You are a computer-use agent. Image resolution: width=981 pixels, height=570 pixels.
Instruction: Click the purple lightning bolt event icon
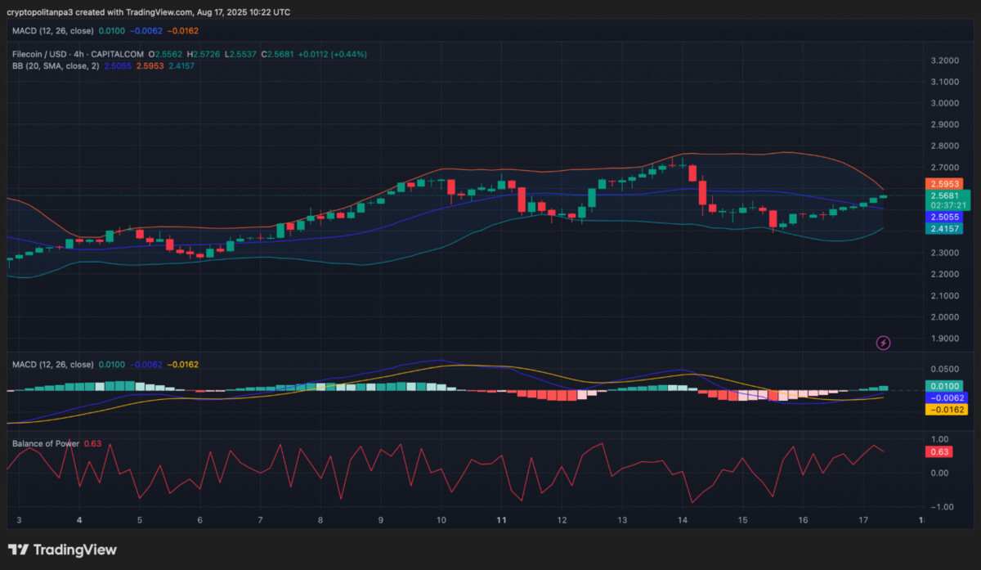point(883,343)
